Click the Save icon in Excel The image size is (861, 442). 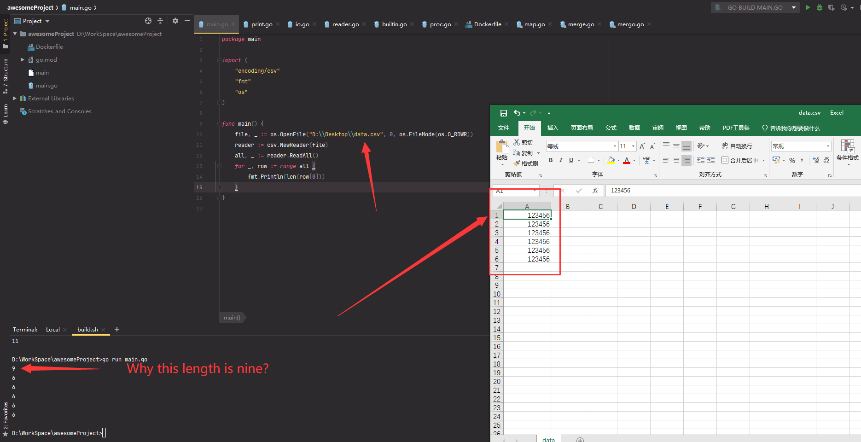click(x=503, y=113)
